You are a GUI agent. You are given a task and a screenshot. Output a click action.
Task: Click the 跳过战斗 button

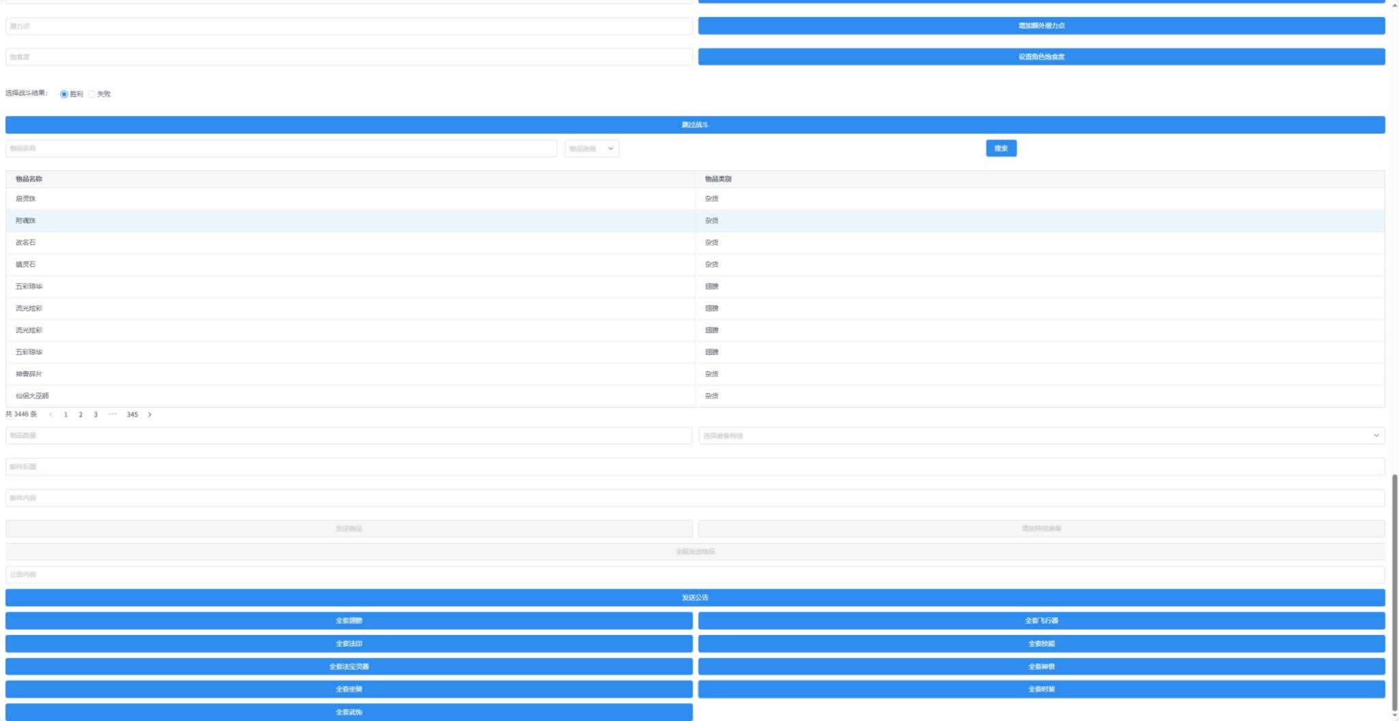click(695, 125)
